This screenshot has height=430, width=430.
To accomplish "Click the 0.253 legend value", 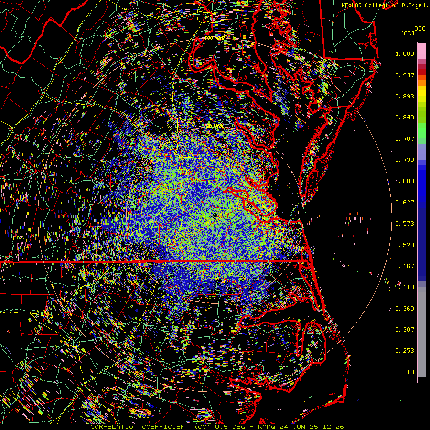I will (x=405, y=351).
